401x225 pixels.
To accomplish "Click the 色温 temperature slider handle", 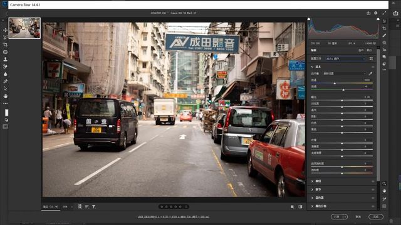I will tap(335, 83).
